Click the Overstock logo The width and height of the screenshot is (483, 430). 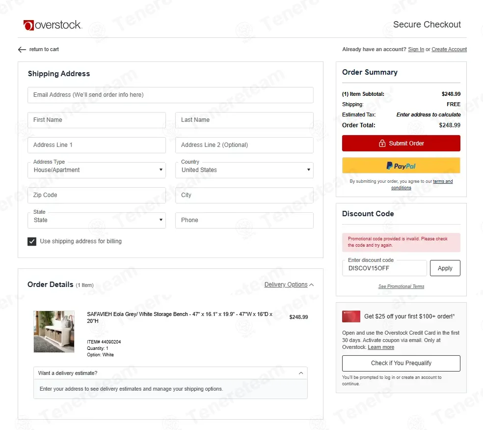click(53, 25)
